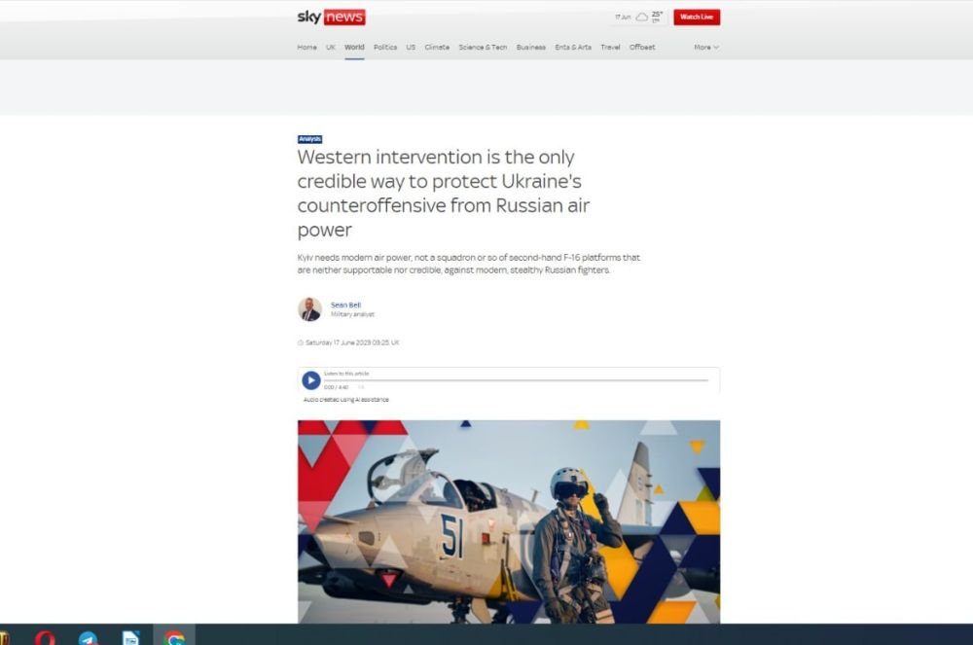Viewport: 973px width, 645px height.
Task: Open LibreOffice from the taskbar
Action: click(x=130, y=637)
